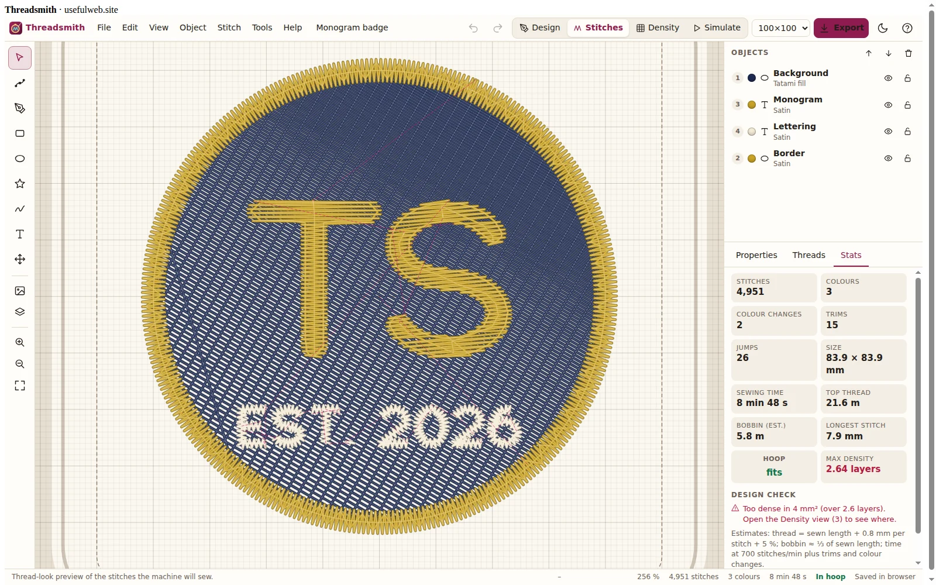
Task: Open the help question-mark icon
Action: (907, 28)
